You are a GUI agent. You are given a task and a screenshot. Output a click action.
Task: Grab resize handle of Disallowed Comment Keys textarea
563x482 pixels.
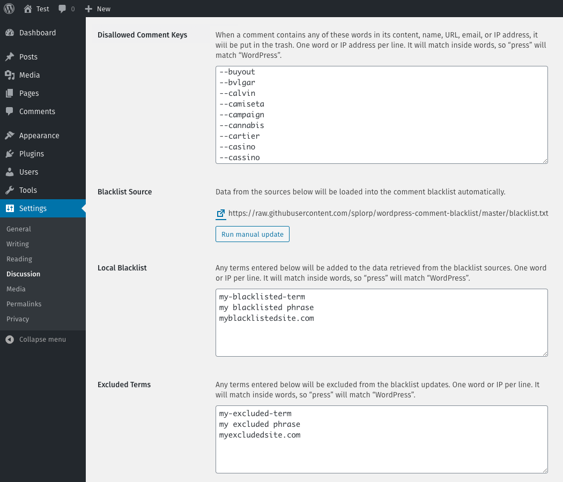pos(545,161)
